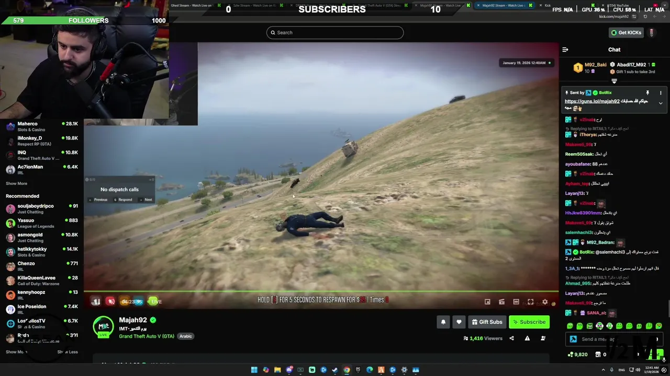Switch to Sziw Stream browser tab

(x=256, y=5)
